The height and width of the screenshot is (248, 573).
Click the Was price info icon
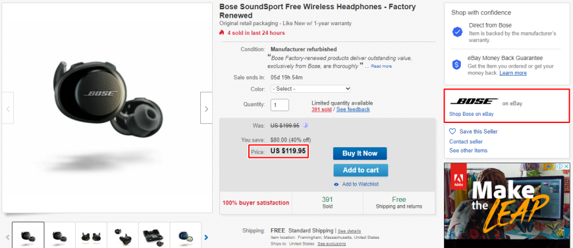(x=306, y=125)
